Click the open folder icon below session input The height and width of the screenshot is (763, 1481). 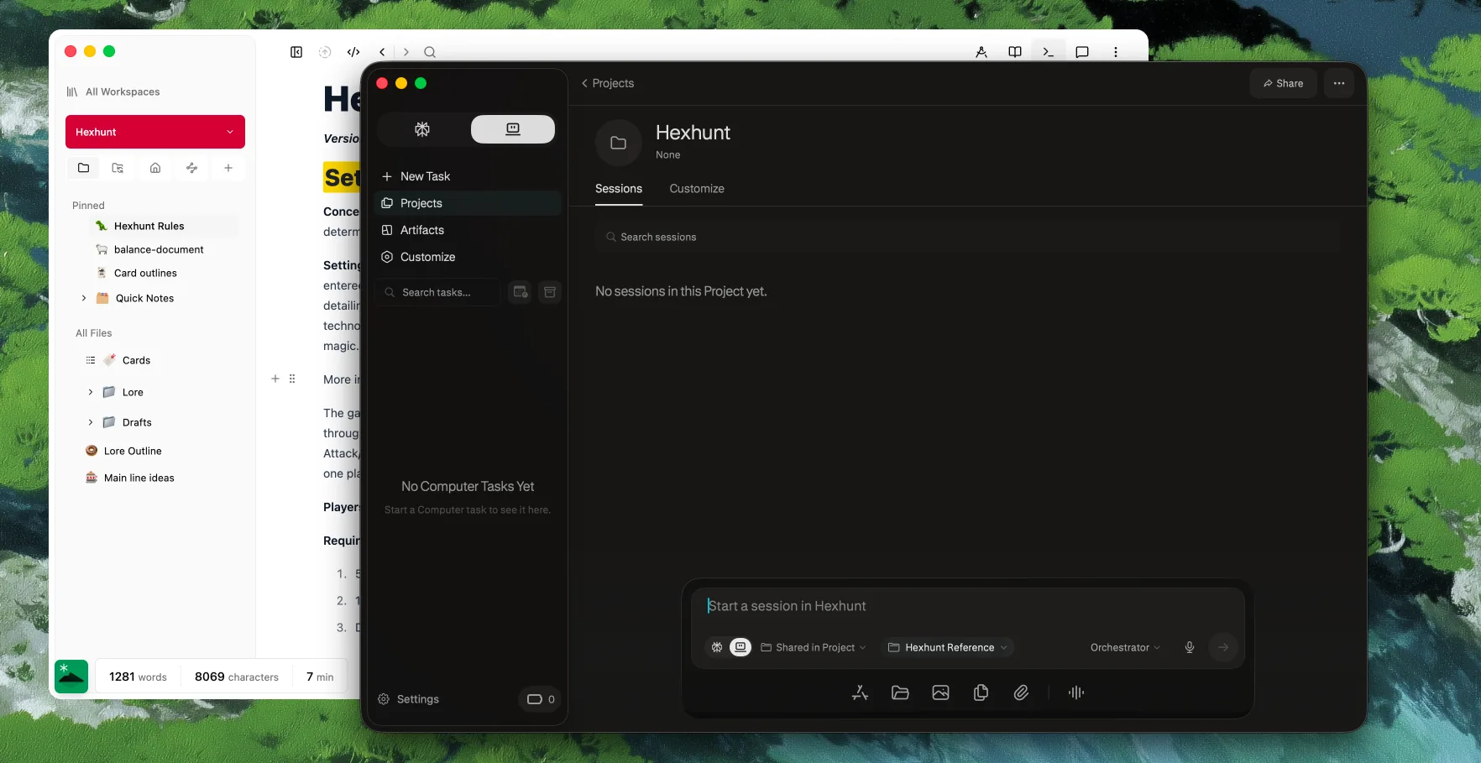tap(900, 692)
